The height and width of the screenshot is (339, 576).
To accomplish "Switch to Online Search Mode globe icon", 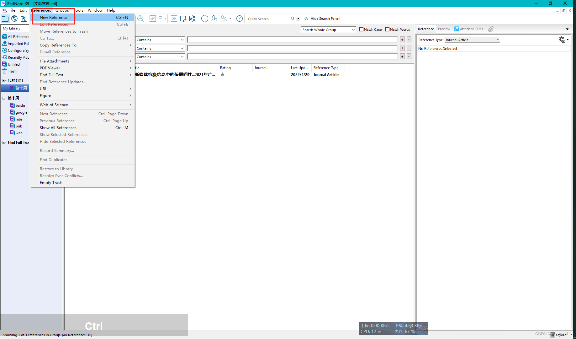I will tap(14, 19).
